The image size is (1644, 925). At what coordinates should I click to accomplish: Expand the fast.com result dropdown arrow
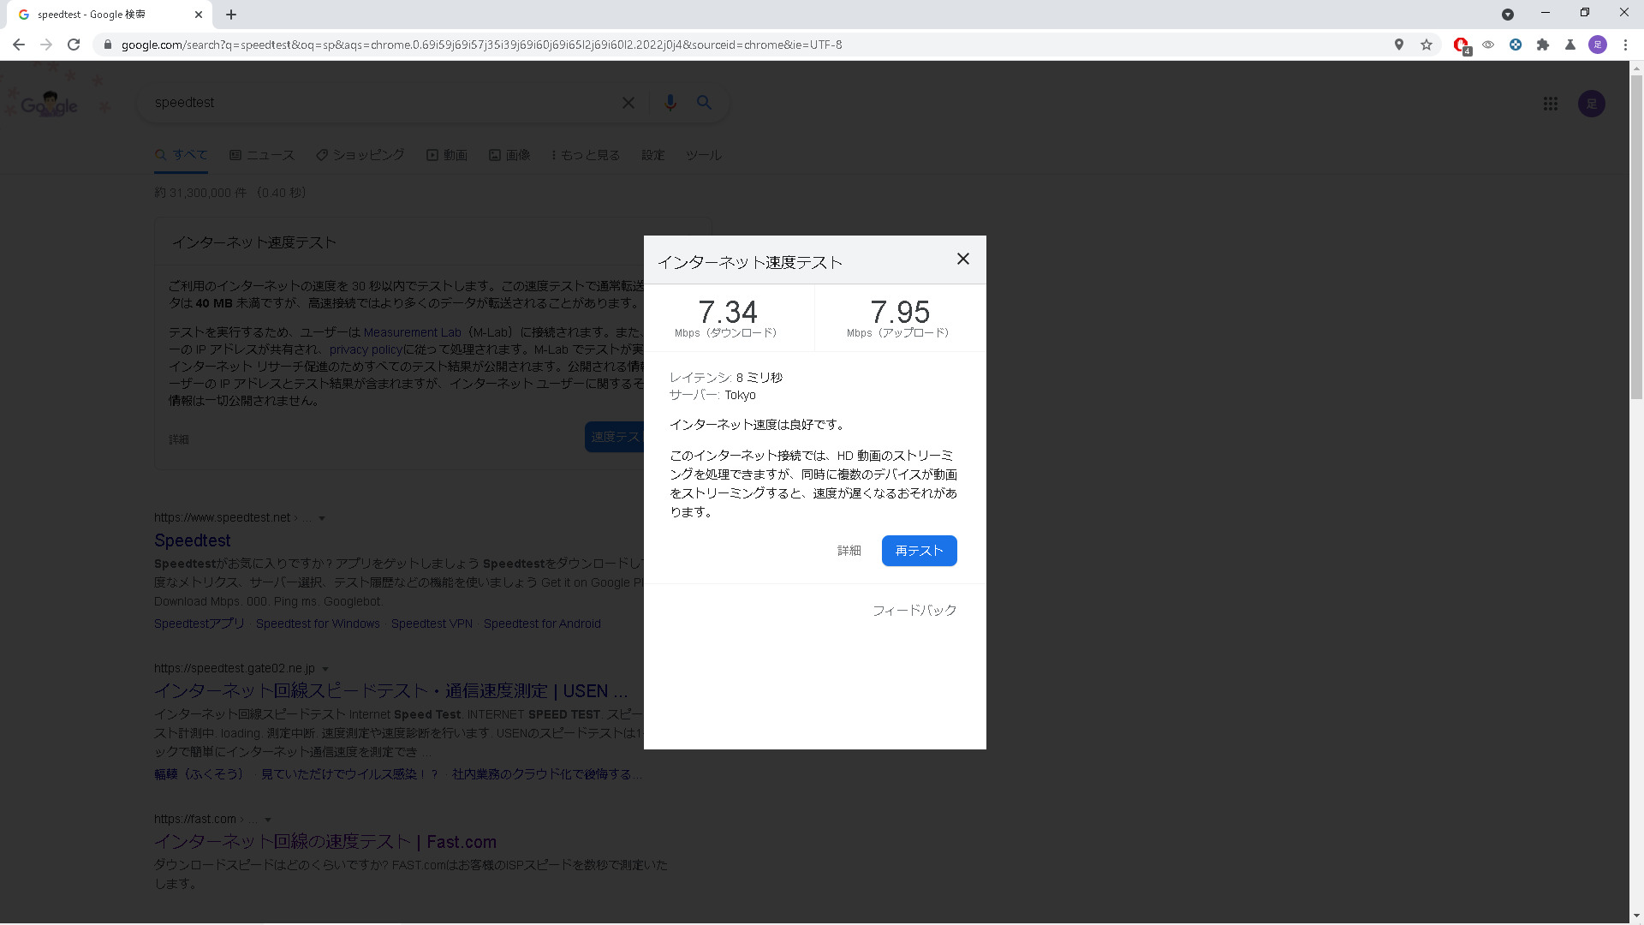pos(268,820)
